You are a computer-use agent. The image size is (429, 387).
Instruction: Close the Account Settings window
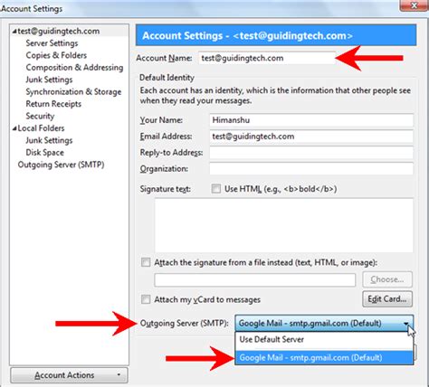coord(414,5)
